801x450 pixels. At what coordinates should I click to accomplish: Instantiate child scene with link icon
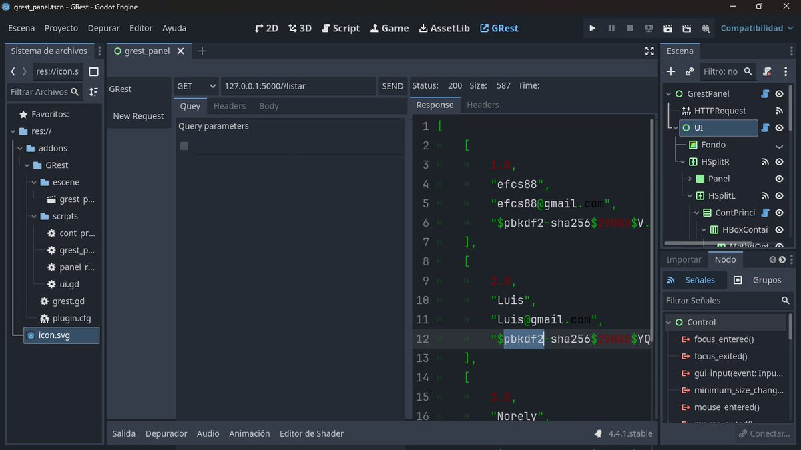690,71
